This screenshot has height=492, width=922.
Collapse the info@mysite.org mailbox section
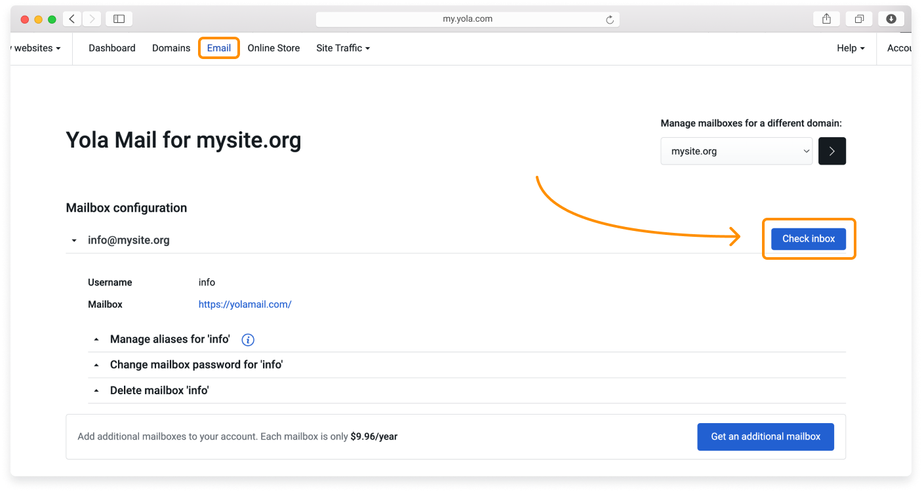coord(74,241)
